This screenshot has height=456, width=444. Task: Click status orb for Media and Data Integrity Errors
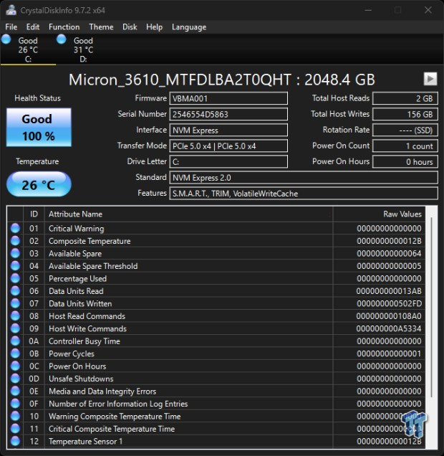(15, 391)
